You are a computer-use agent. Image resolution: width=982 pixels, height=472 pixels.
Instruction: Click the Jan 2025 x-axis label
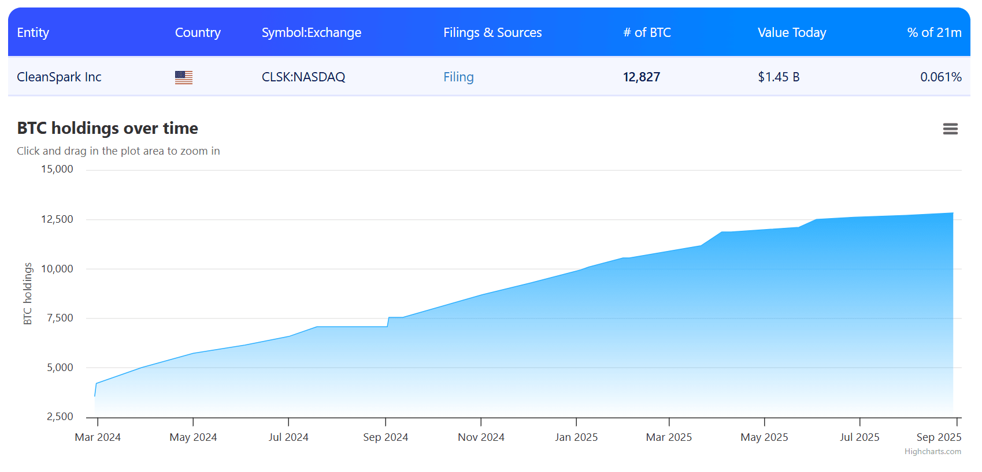coord(576,437)
